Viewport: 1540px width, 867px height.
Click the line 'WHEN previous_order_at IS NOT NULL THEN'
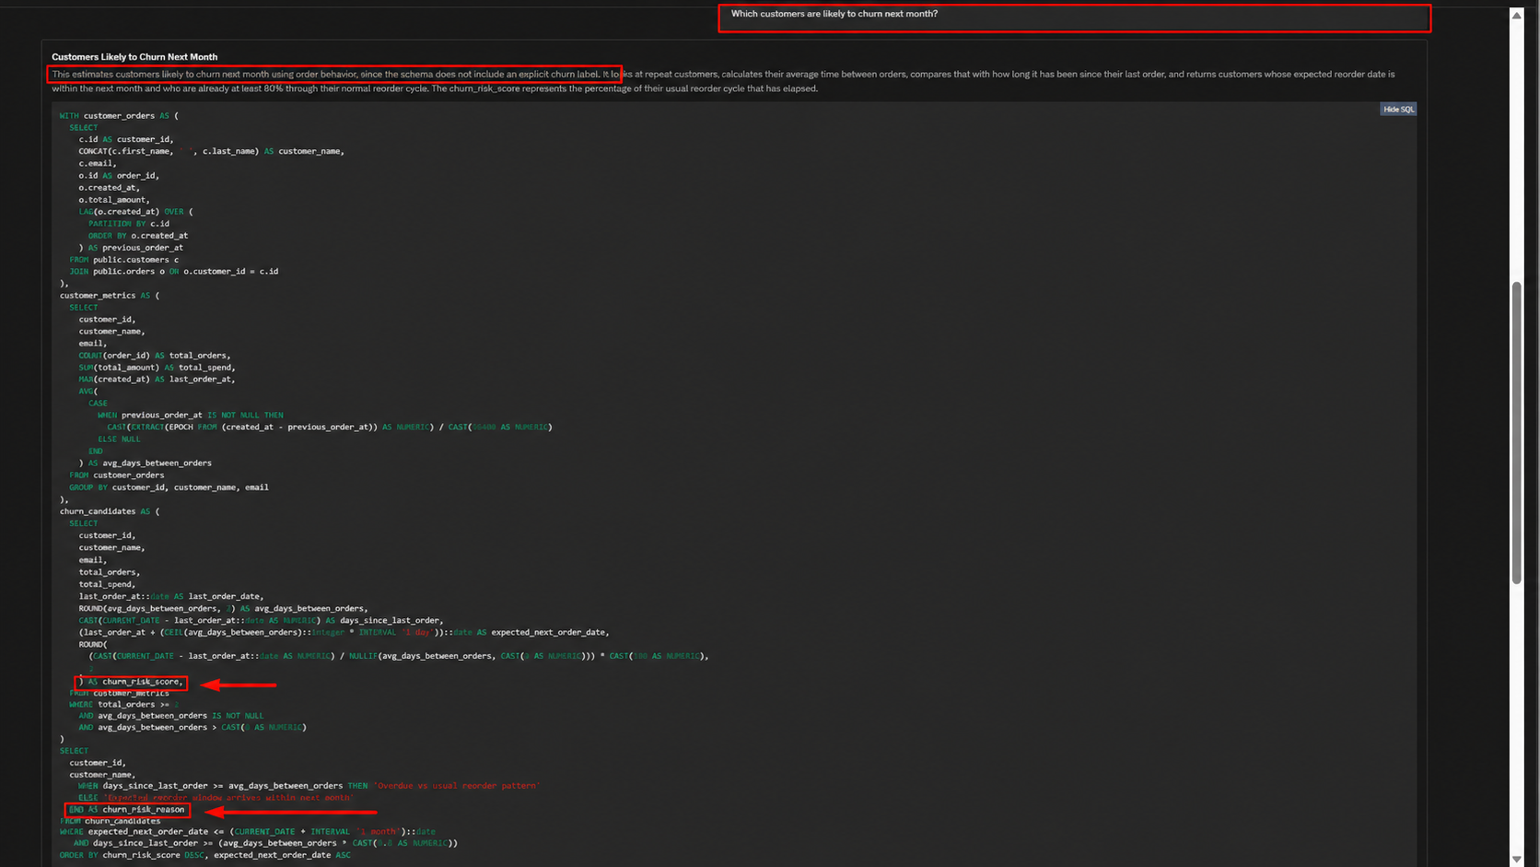point(190,416)
